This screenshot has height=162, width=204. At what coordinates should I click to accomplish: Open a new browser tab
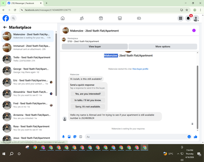47,3
